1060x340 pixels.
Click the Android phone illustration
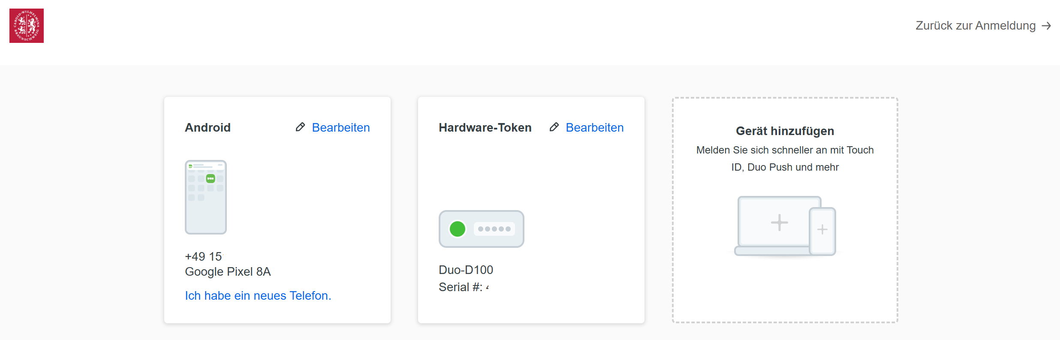point(206,197)
